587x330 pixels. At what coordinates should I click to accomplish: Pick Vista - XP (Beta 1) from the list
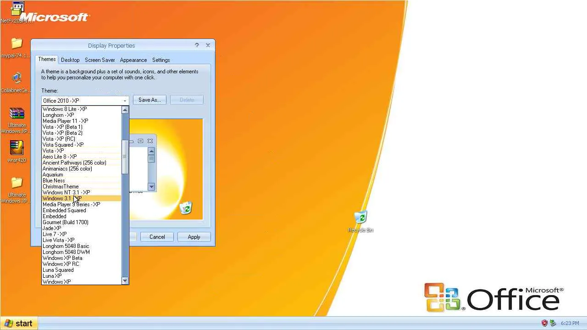82,127
